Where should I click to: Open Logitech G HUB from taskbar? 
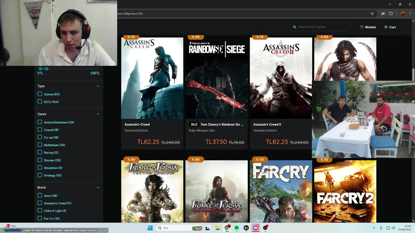click(x=246, y=228)
